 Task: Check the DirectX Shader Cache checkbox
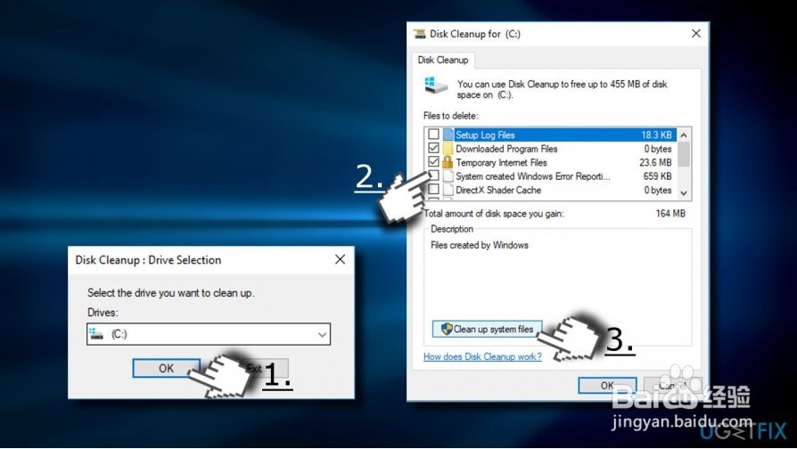(x=433, y=189)
